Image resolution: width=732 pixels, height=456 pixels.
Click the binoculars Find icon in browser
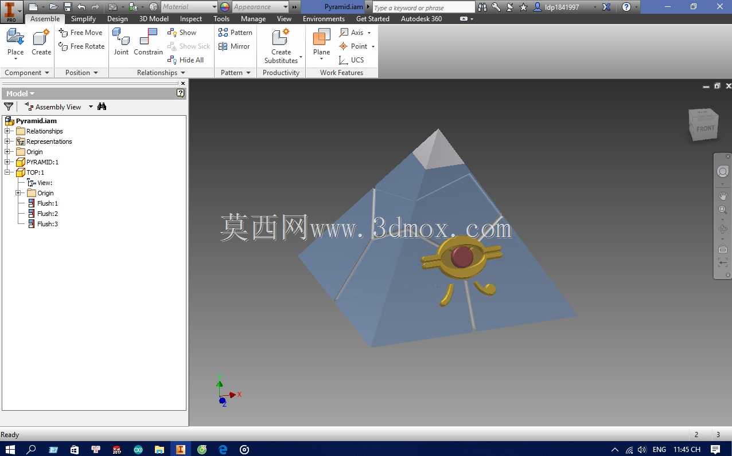click(x=102, y=107)
